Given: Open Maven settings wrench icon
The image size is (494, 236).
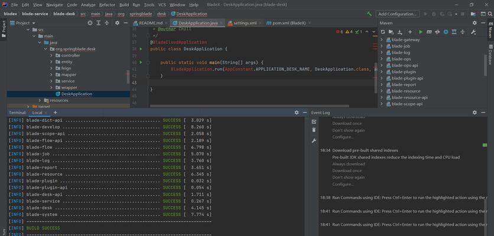Looking at the screenshot, I should 473,32.
